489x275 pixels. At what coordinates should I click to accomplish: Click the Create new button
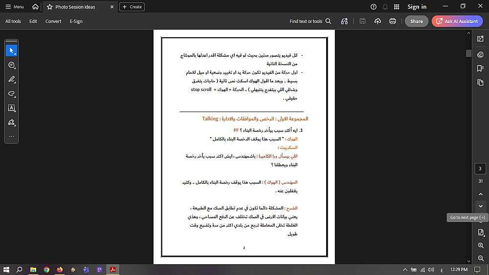[132, 6]
